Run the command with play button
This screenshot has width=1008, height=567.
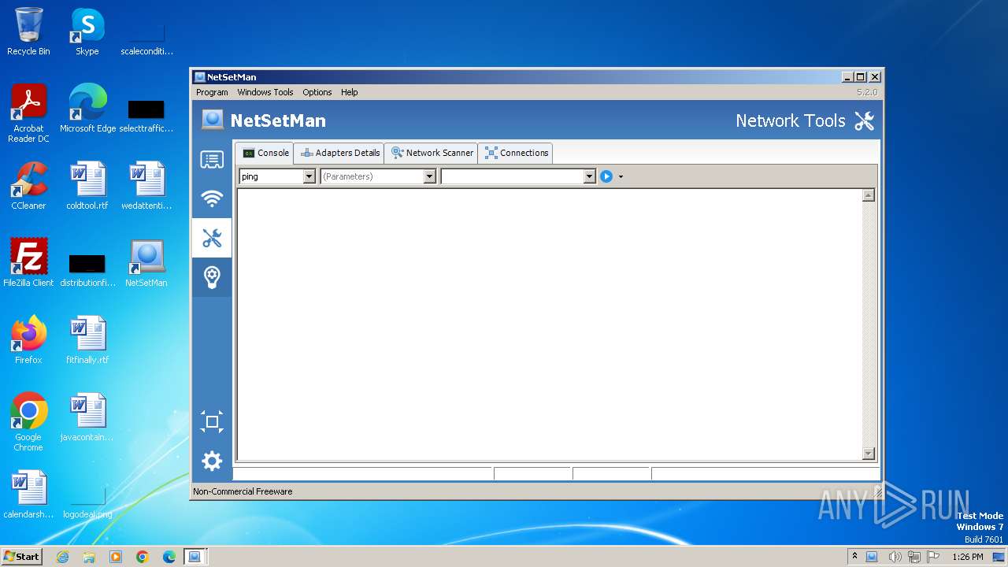606,176
